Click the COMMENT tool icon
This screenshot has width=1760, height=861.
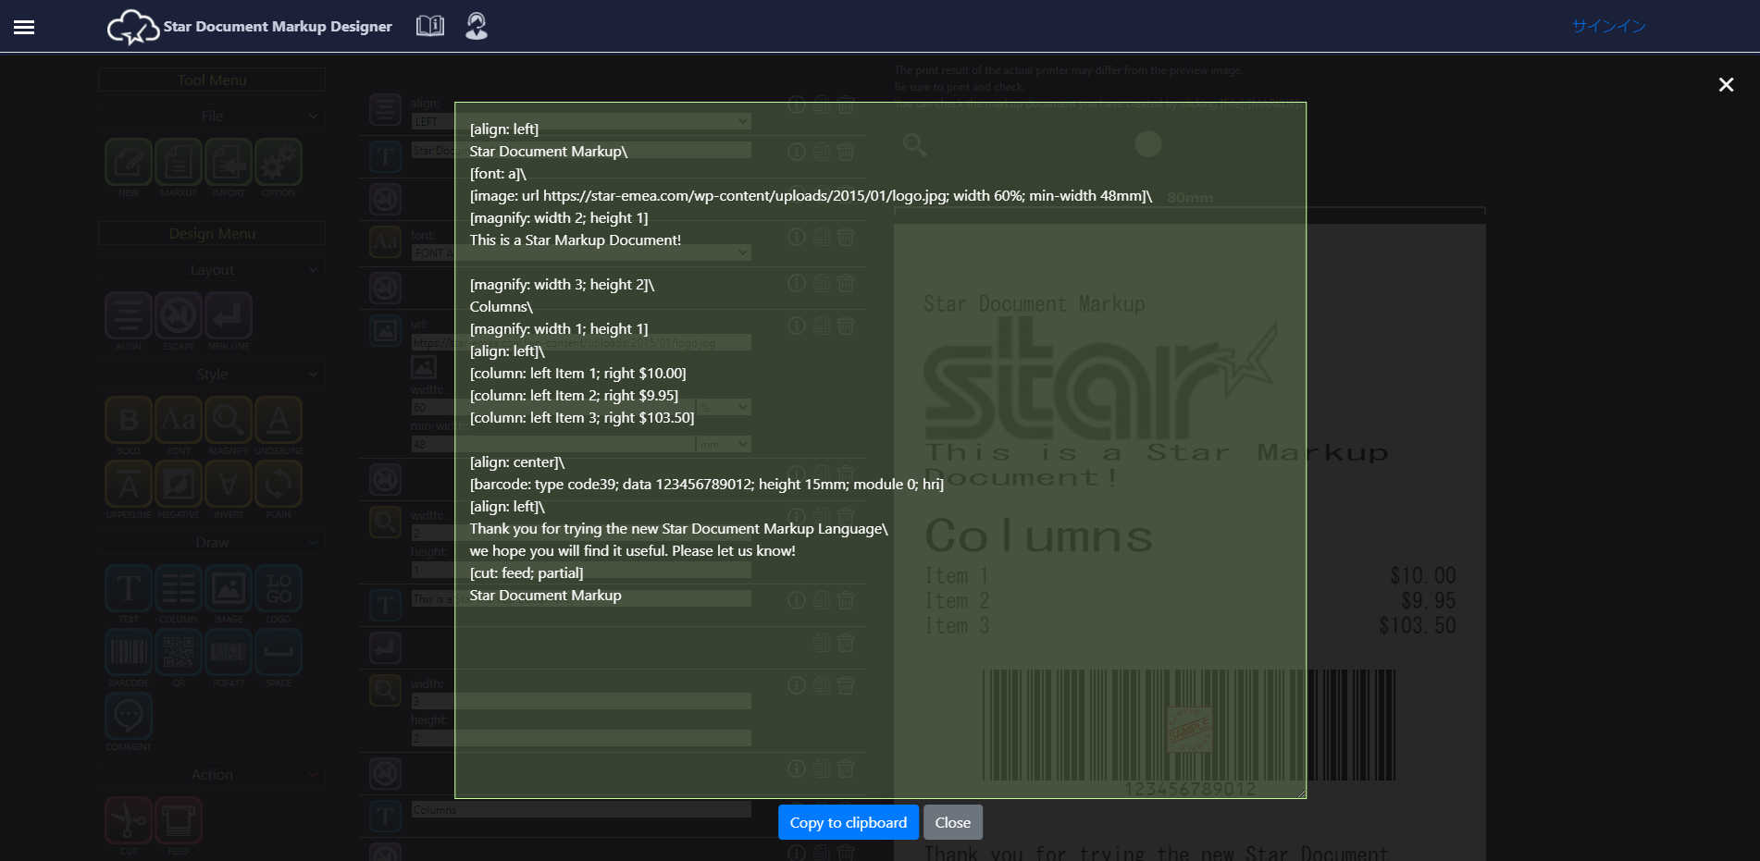point(129,717)
